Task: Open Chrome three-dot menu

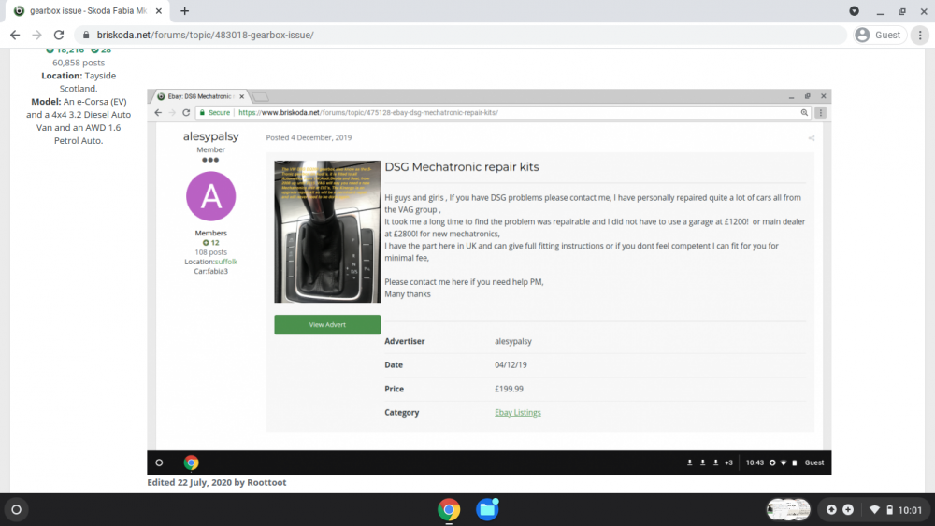Action: (x=920, y=36)
